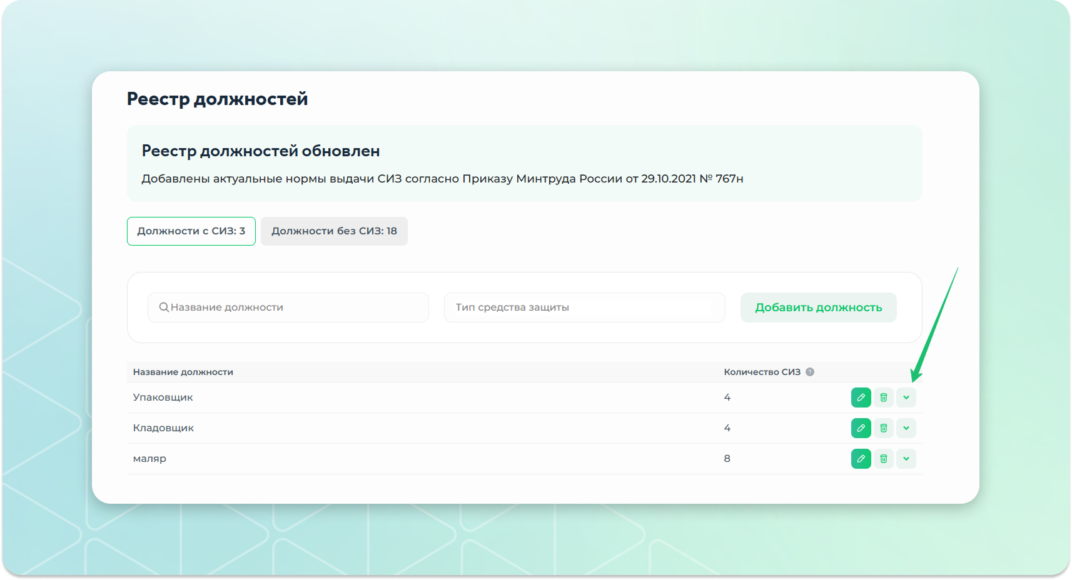Select the маляр row name
The image size is (1072, 580).
pos(149,459)
